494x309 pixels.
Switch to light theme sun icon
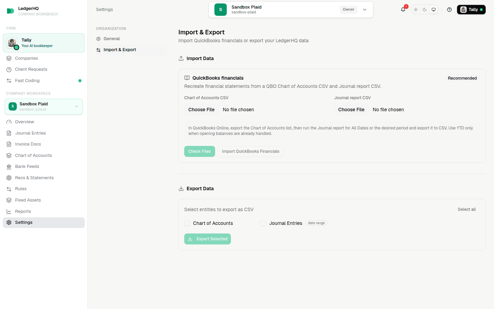tap(416, 10)
